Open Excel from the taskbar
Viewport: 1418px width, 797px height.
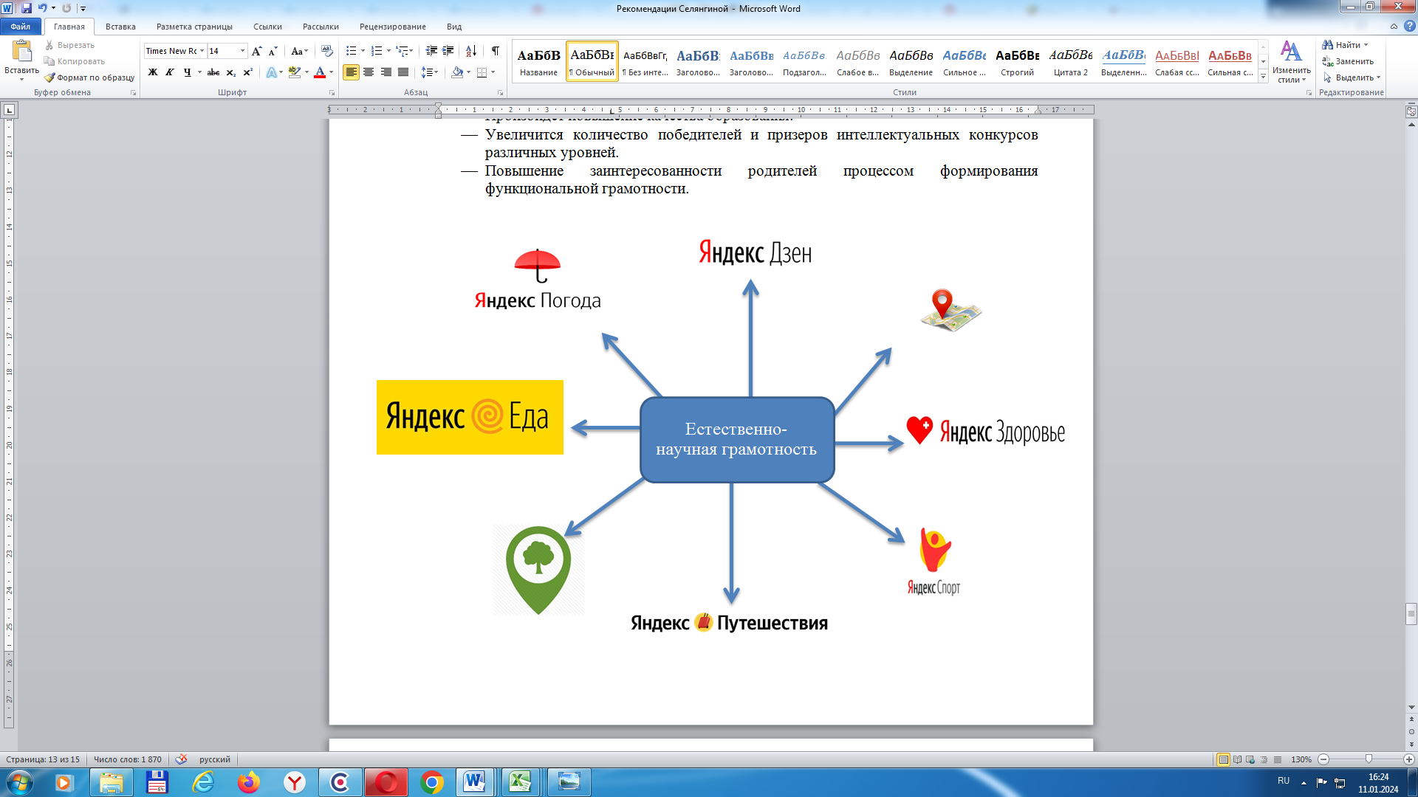click(x=521, y=782)
